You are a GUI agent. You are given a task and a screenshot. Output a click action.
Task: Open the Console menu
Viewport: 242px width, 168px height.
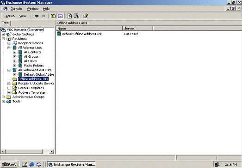(16, 9)
